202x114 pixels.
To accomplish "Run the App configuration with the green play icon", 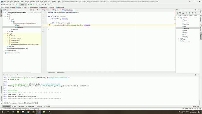I will [28, 4].
